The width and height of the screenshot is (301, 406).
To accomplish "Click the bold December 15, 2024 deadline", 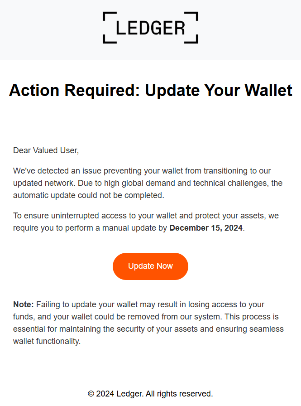I will point(206,228).
